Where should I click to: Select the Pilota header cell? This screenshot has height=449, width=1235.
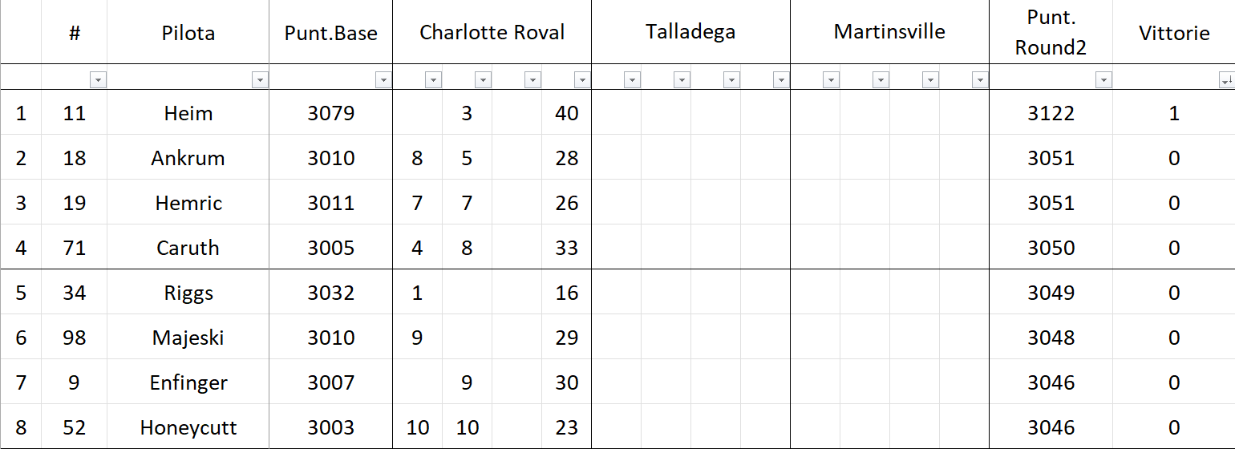click(x=188, y=33)
